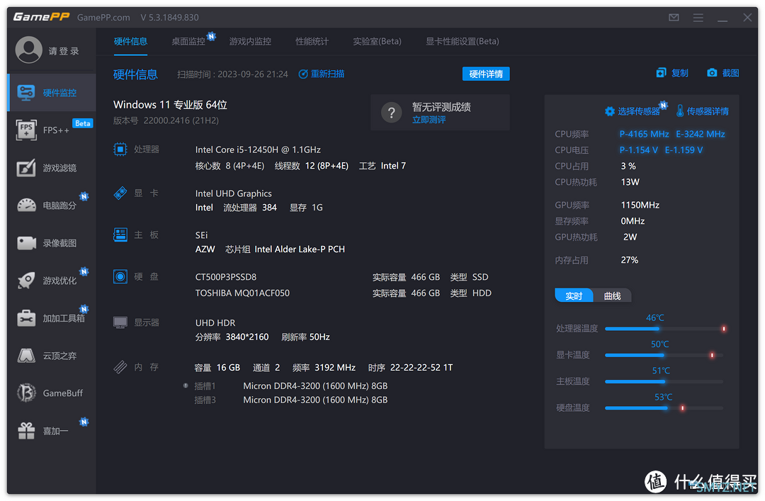Click the 选择传感器 link text
The width and height of the screenshot is (765, 501).
(639, 111)
